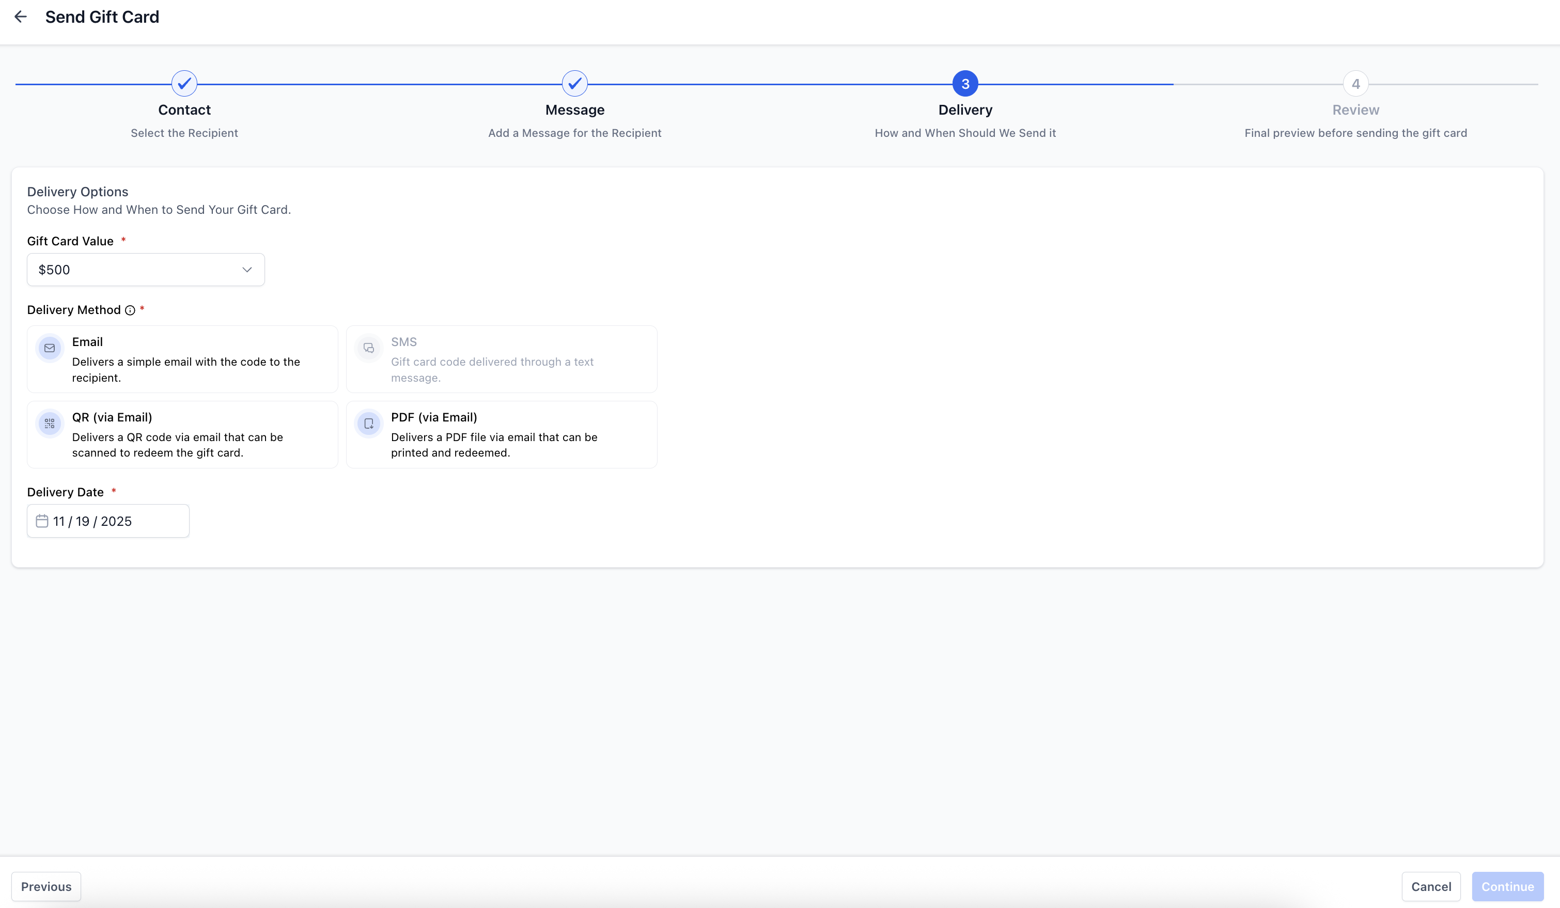Click the Delivery Method info icon
This screenshot has height=908, width=1560.
tap(130, 310)
